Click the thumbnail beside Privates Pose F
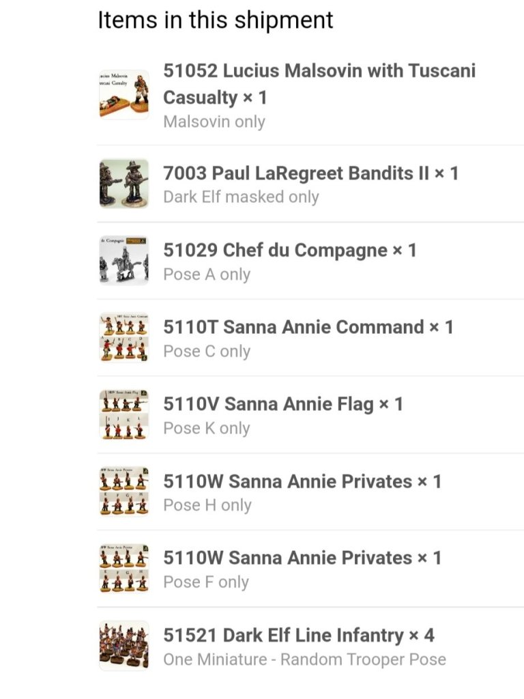This screenshot has height=699, width=524. pos(123,568)
